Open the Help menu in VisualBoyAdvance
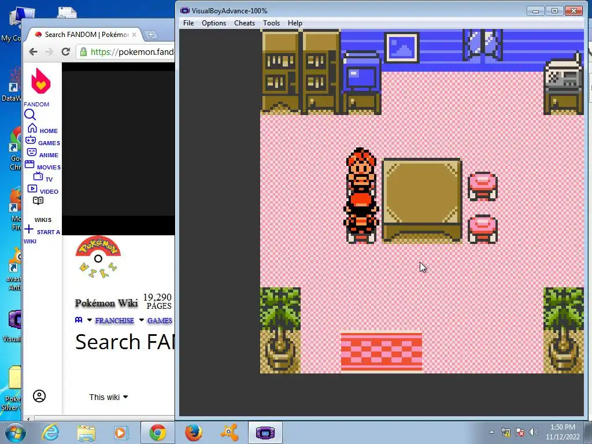This screenshot has width=592, height=444. click(295, 23)
